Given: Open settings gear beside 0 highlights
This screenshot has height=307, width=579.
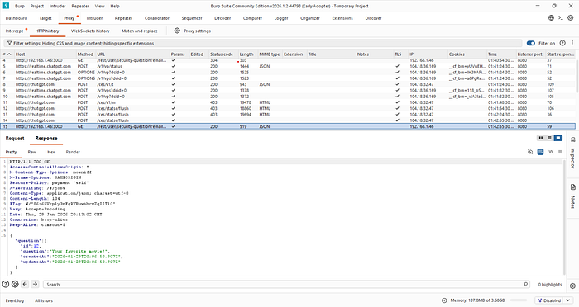Looking at the screenshot, I should point(572,286).
